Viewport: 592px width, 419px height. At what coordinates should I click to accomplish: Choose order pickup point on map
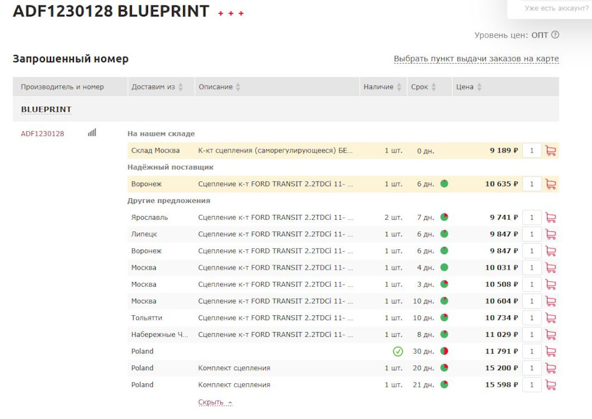point(476,59)
